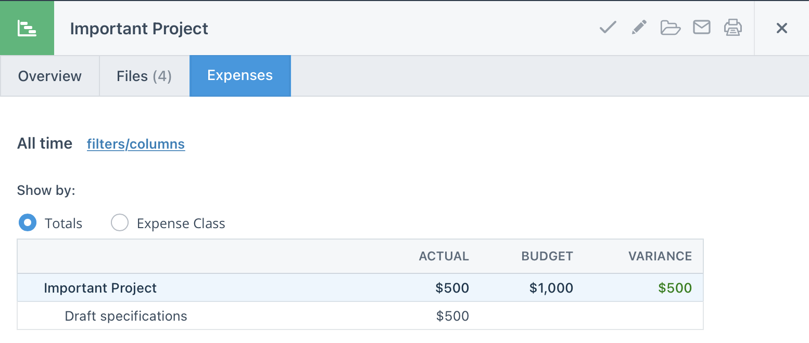This screenshot has height=343, width=809.
Task: Click the X icon at the top right
Action: point(782,28)
